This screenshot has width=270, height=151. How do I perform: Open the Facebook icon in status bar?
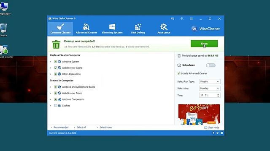point(213,133)
